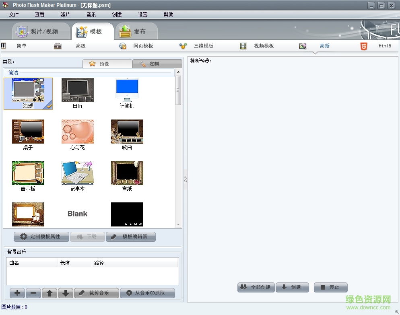
Task: Select the Html5 template mode icon
Action: (363, 46)
